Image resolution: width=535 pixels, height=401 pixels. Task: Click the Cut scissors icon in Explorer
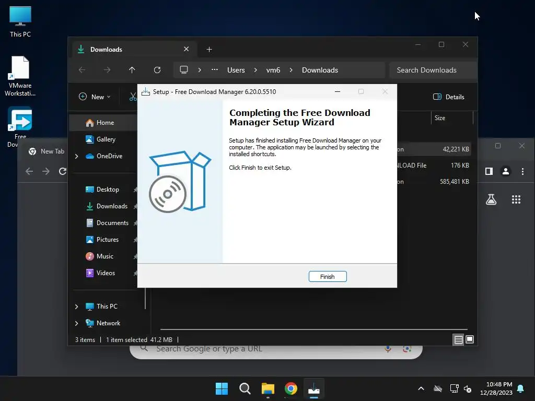[133, 97]
